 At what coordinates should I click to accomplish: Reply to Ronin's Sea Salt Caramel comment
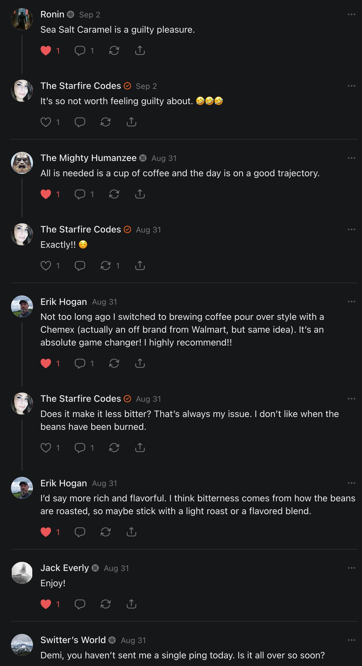80,50
